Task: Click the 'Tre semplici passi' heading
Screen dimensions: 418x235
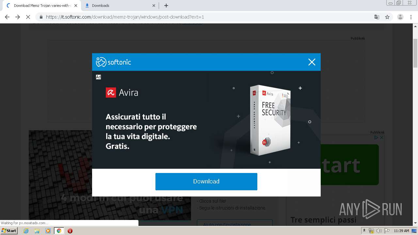Action: point(323,220)
